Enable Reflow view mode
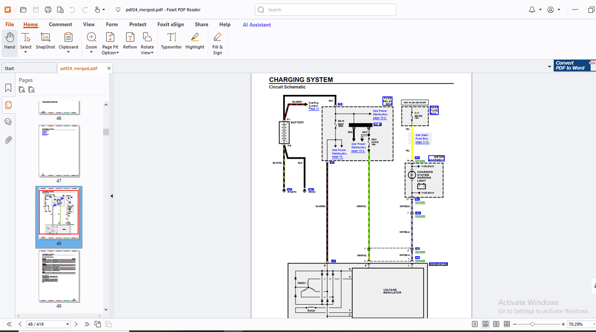 pyautogui.click(x=130, y=42)
